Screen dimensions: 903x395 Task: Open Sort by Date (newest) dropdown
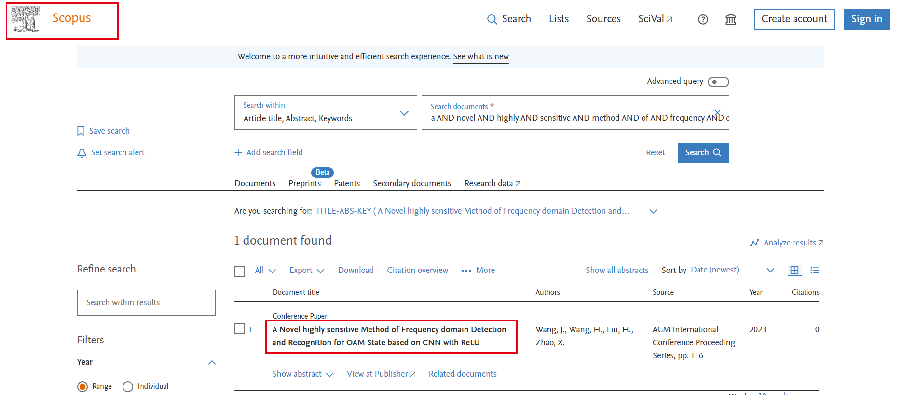(732, 270)
